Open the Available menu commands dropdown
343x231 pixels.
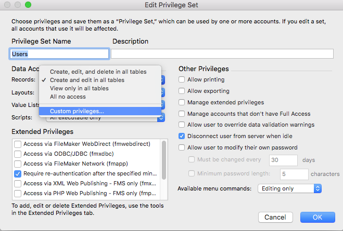pyautogui.click(x=290, y=188)
